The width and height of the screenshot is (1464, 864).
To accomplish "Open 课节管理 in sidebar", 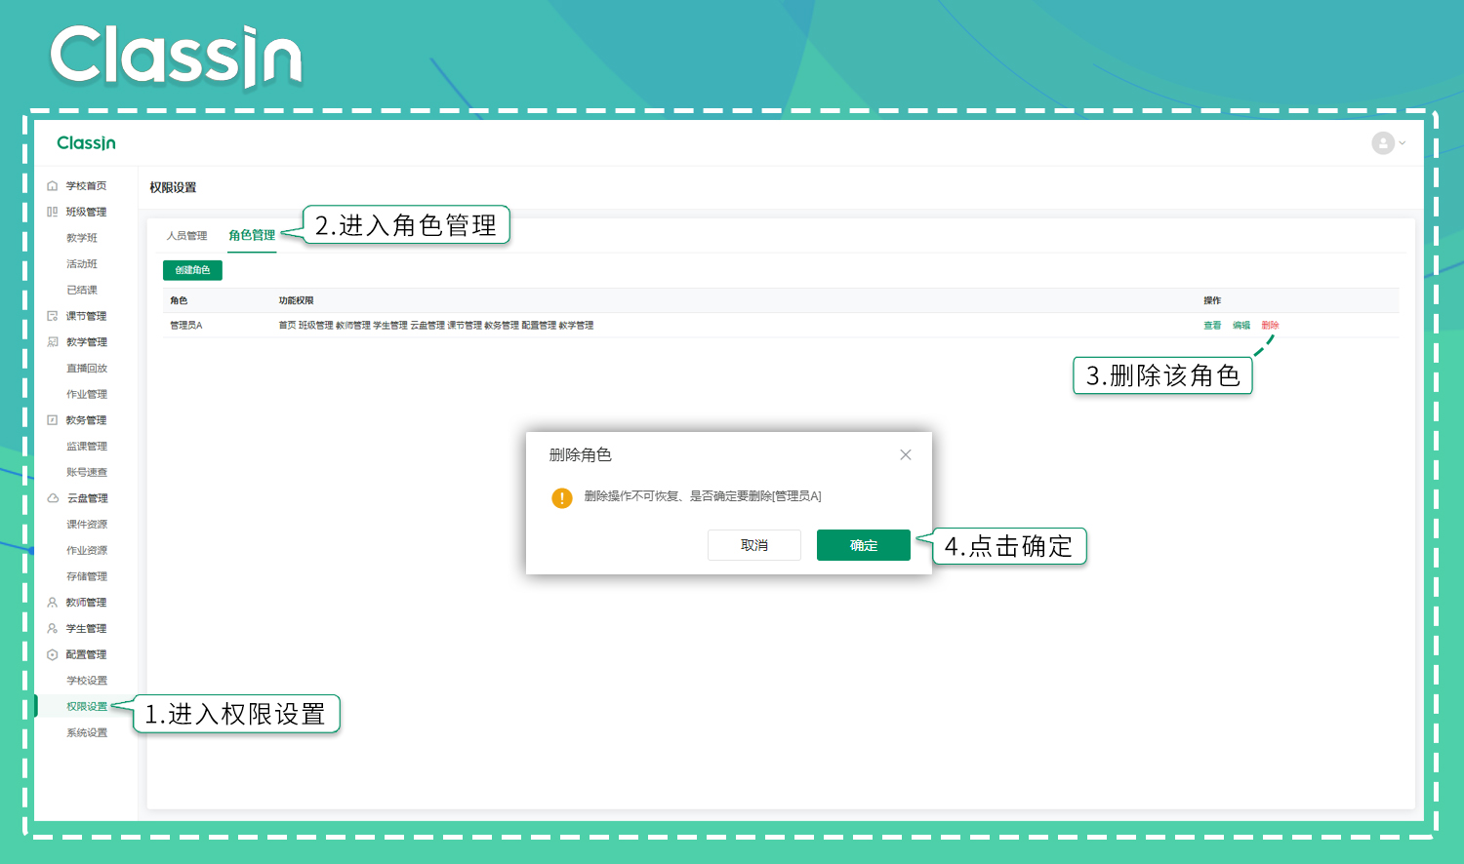I will coord(86,316).
